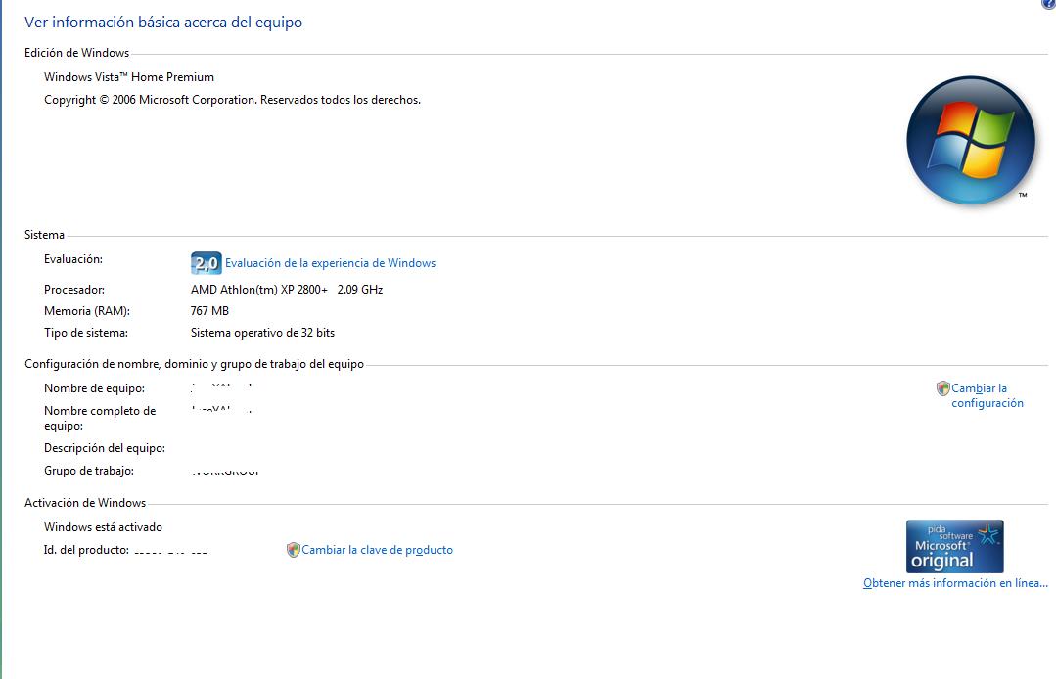Click the Copyright 2006 Microsoft Corporation line
The image size is (1056, 679).
232,100
